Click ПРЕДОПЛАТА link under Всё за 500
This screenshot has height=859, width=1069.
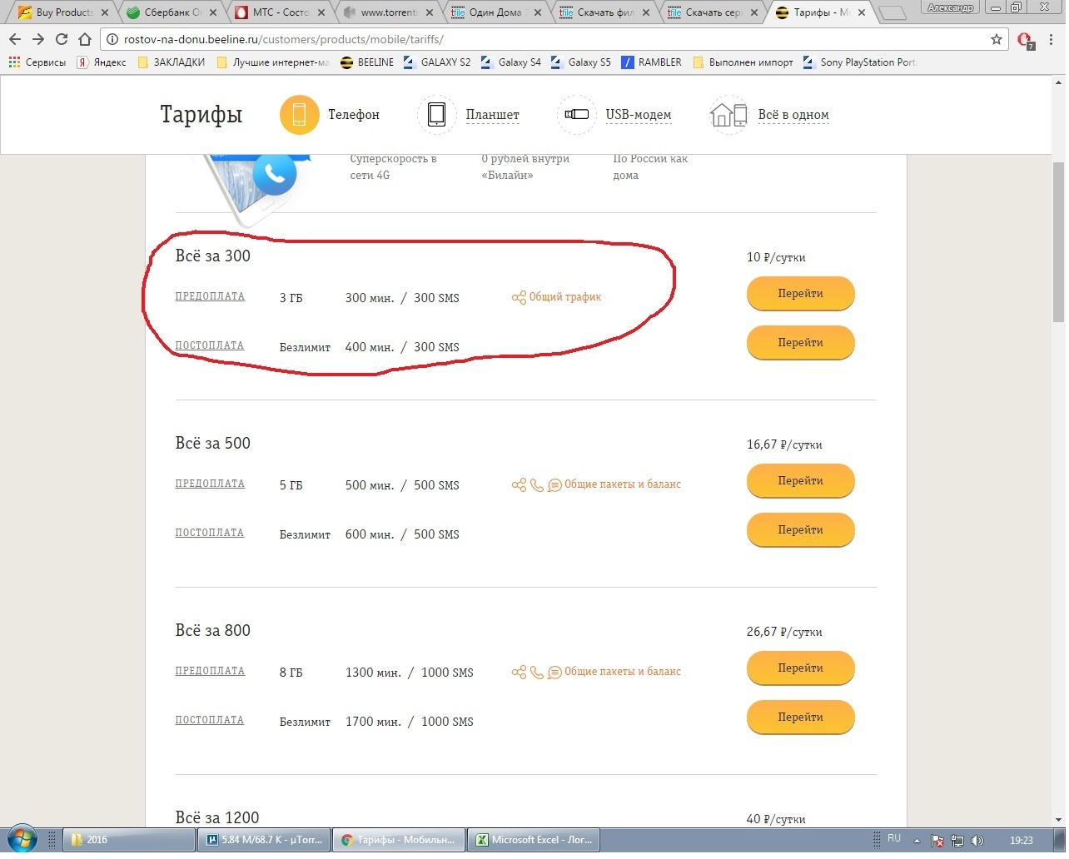pyautogui.click(x=210, y=484)
